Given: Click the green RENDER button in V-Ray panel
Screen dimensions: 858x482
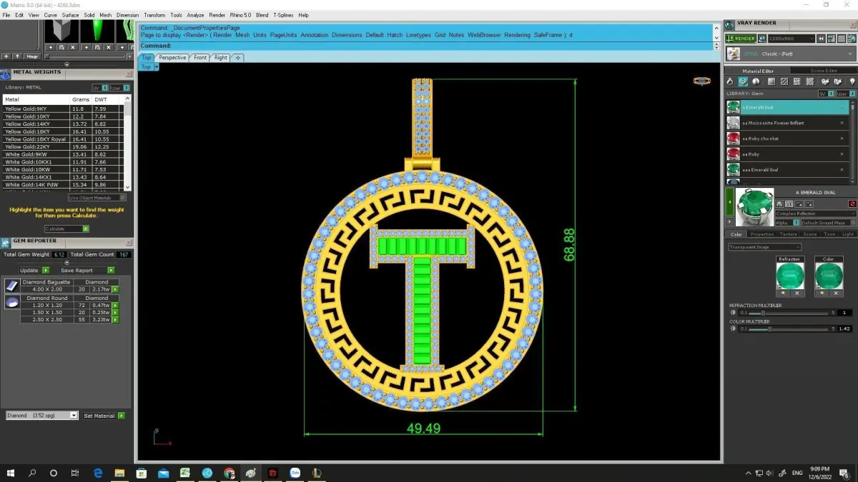Looking at the screenshot, I should tap(740, 39).
